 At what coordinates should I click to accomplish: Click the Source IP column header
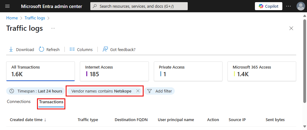click(237, 120)
